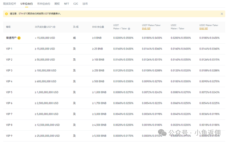This screenshot has height=142, width=228.
Task: Select the VIP 1 level label
Action: coord(9,49)
